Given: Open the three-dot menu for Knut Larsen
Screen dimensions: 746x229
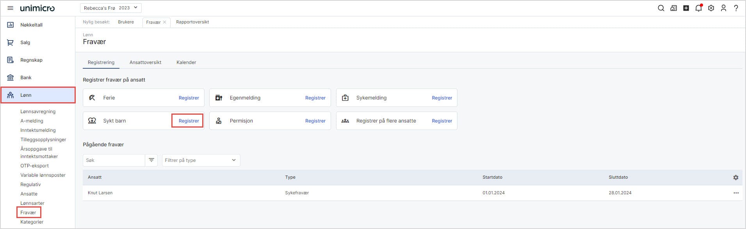Looking at the screenshot, I should click(x=736, y=193).
